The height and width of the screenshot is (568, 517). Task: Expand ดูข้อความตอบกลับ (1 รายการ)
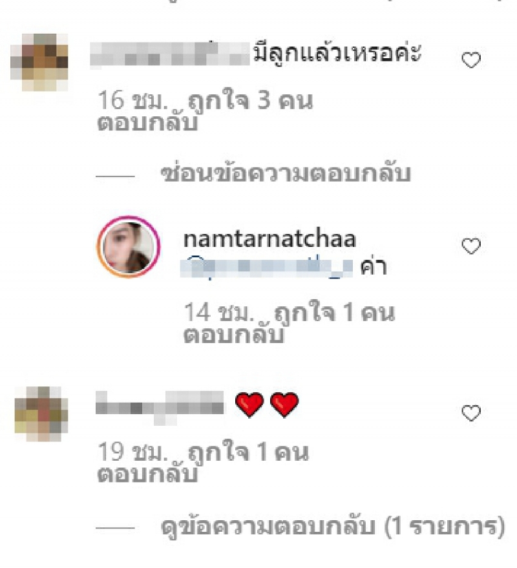333,527
